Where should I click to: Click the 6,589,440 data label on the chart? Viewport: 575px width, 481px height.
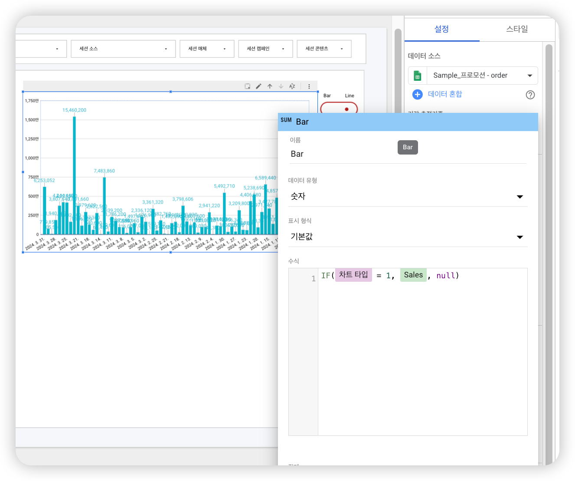[265, 178]
